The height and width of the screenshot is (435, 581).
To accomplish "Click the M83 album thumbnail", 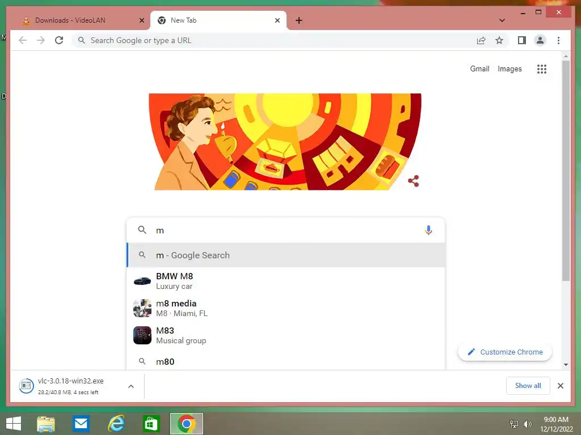I will click(x=142, y=335).
